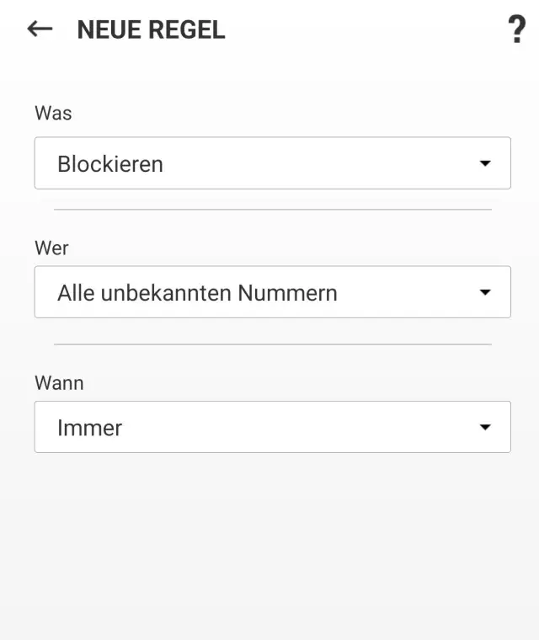Tap the Was field label
The height and width of the screenshot is (640, 539).
(53, 113)
